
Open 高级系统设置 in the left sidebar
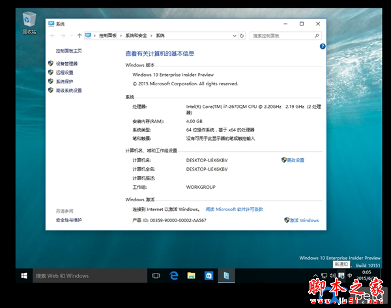coord(68,91)
